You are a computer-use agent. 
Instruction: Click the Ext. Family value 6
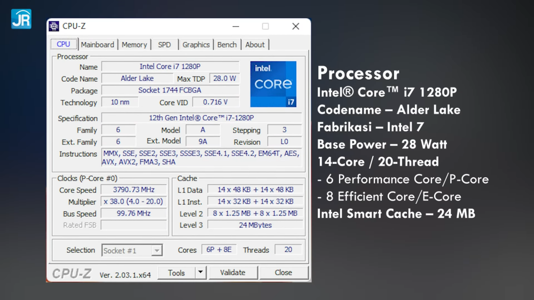(118, 141)
